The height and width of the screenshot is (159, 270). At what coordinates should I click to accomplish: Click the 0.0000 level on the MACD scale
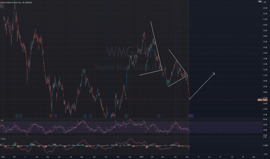tap(266, 145)
